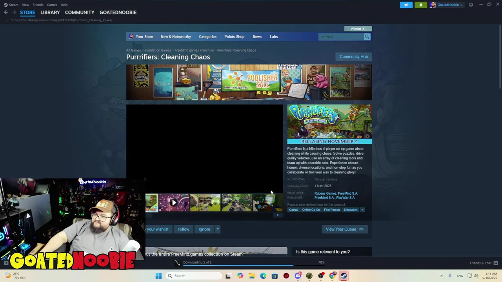Open the GOATEDNOOBIE profile tab
Image resolution: width=502 pixels, height=282 pixels.
pyautogui.click(x=118, y=13)
